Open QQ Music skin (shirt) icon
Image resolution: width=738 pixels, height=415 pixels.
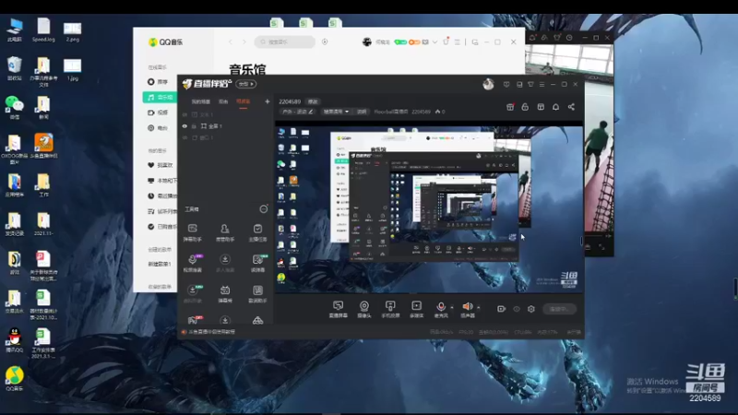(446, 41)
